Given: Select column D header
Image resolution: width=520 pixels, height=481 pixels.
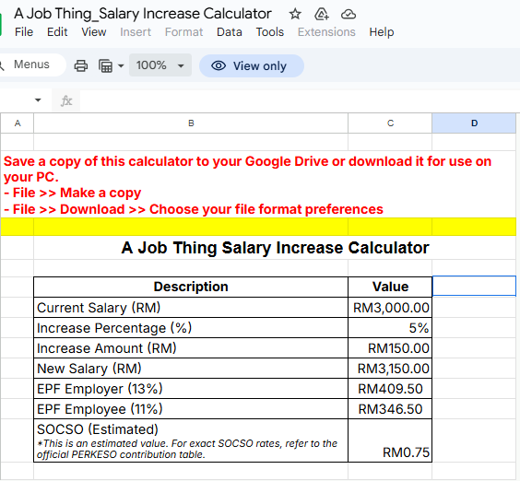Looking at the screenshot, I should 474,123.
